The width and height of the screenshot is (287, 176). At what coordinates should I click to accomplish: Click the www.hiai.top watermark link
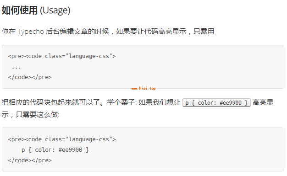[x=143, y=88]
